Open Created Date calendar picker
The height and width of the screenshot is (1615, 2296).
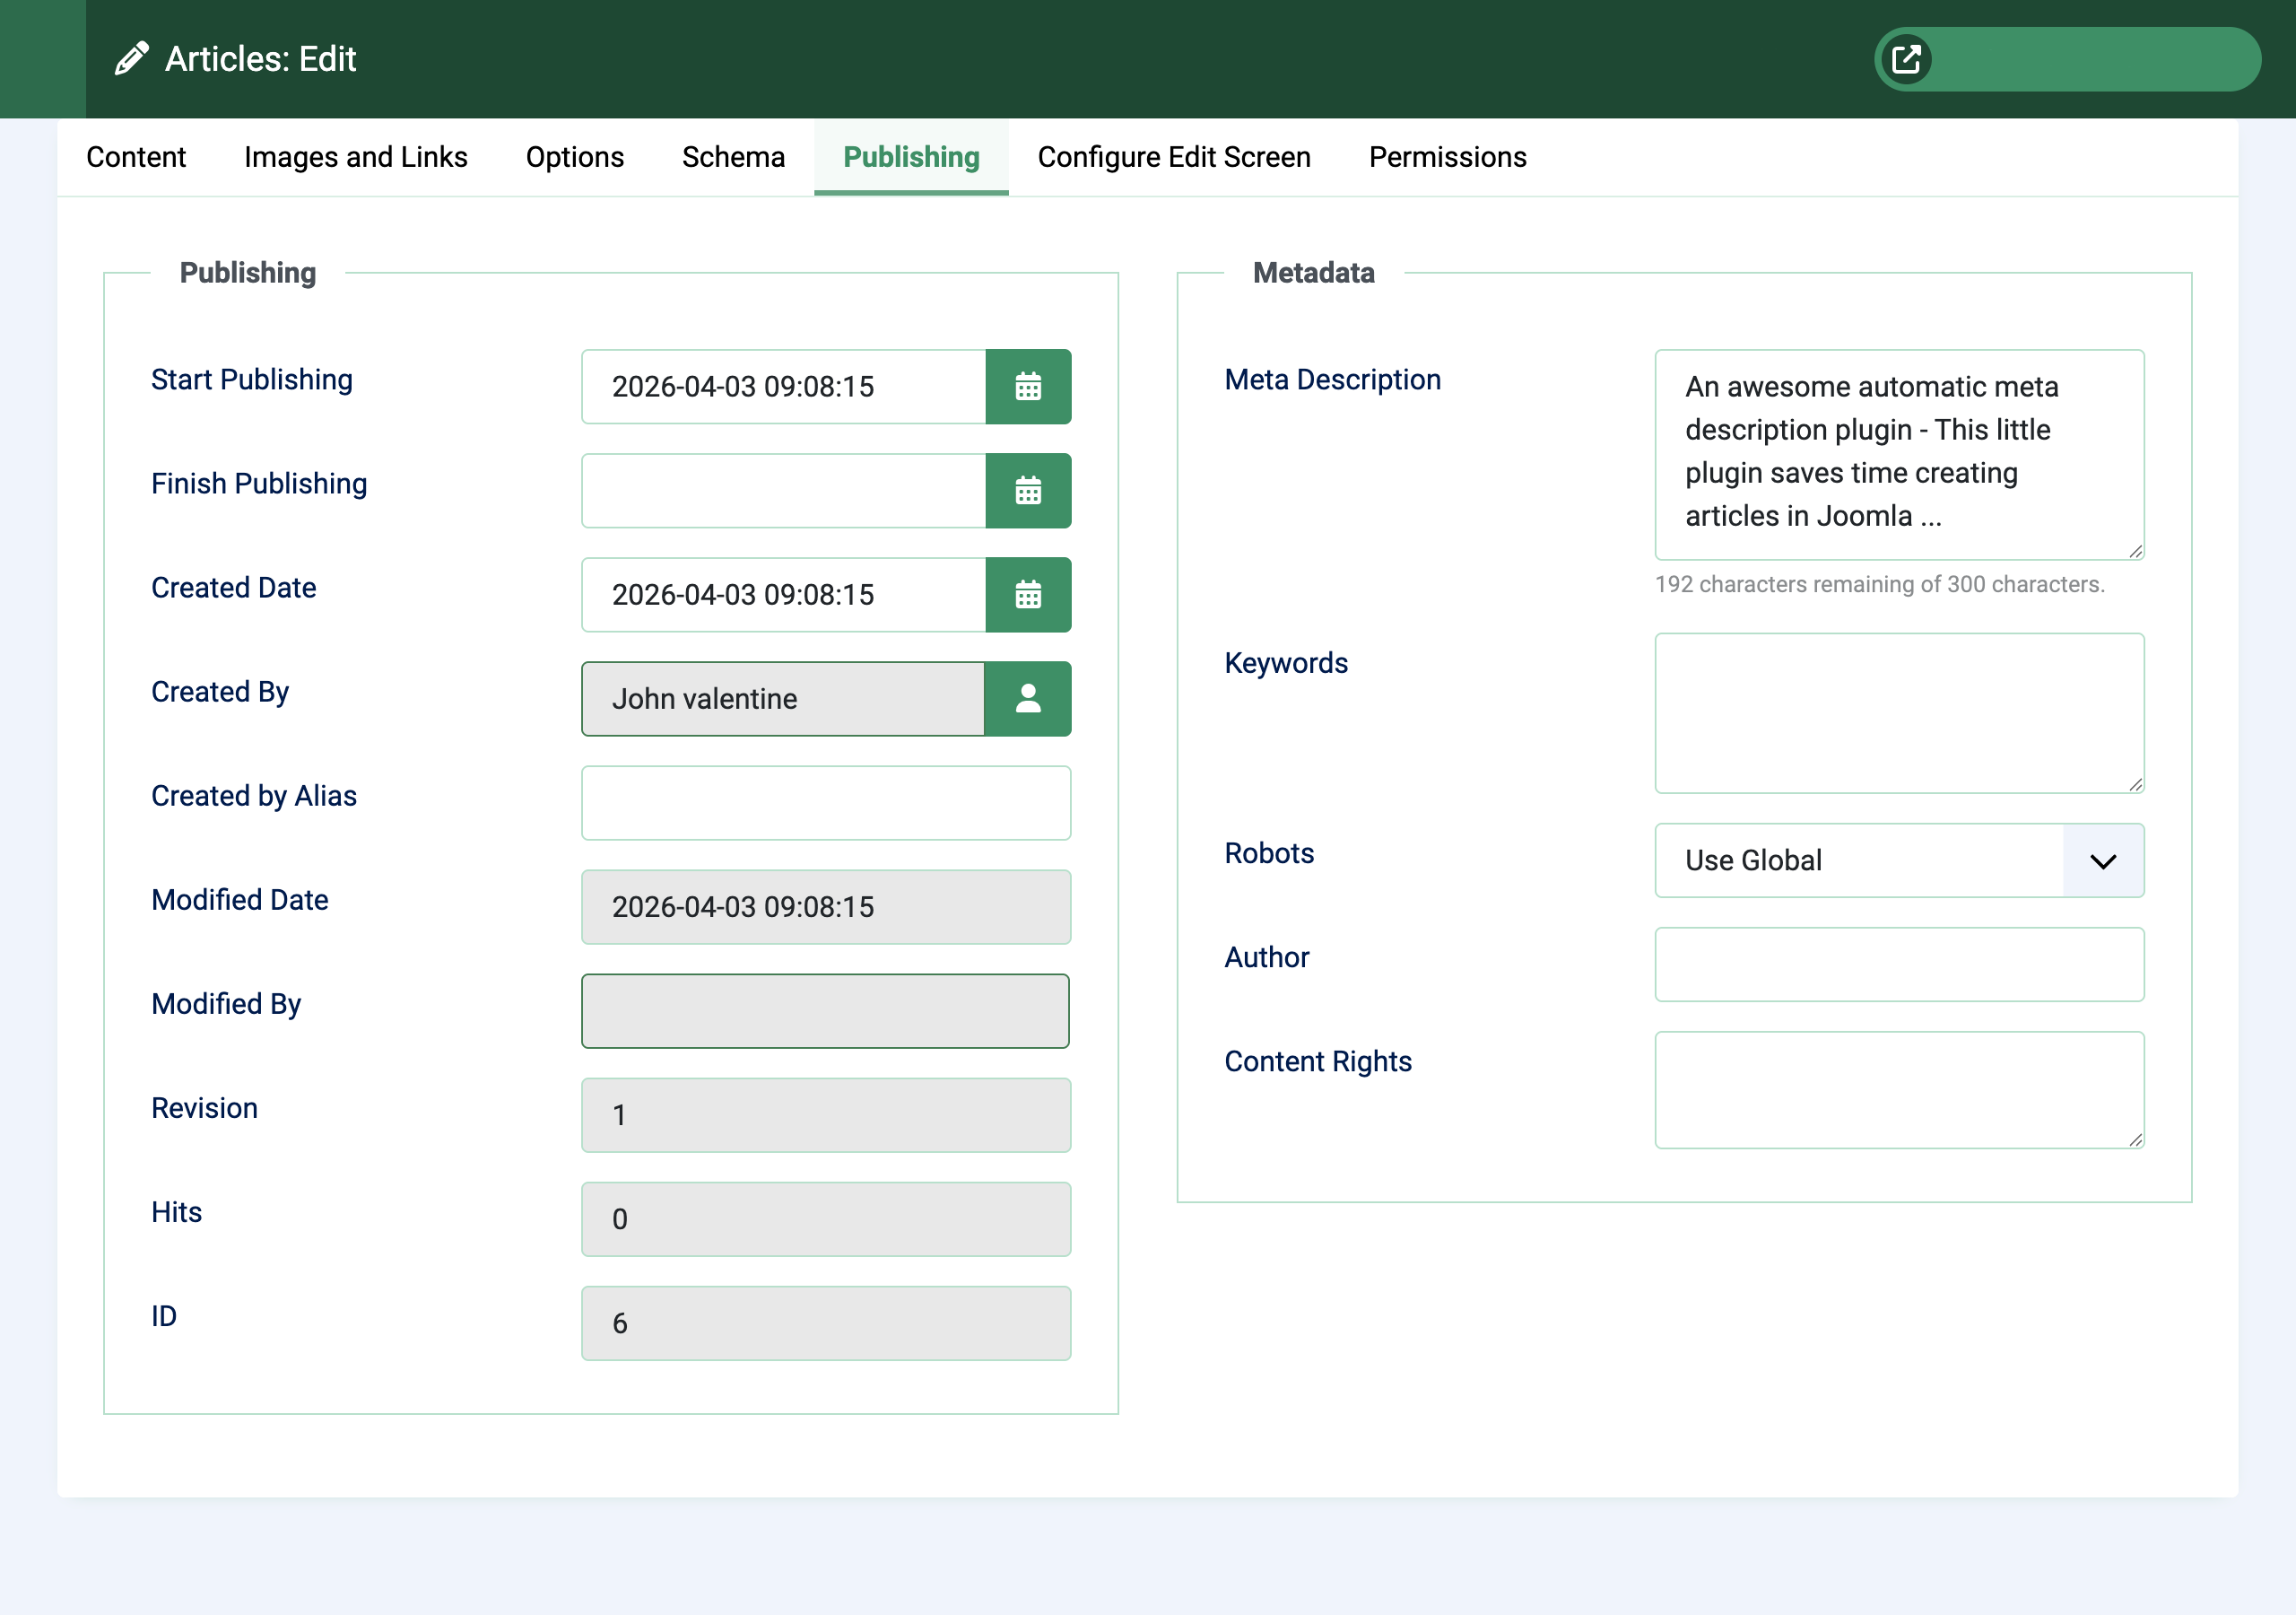[x=1028, y=594]
